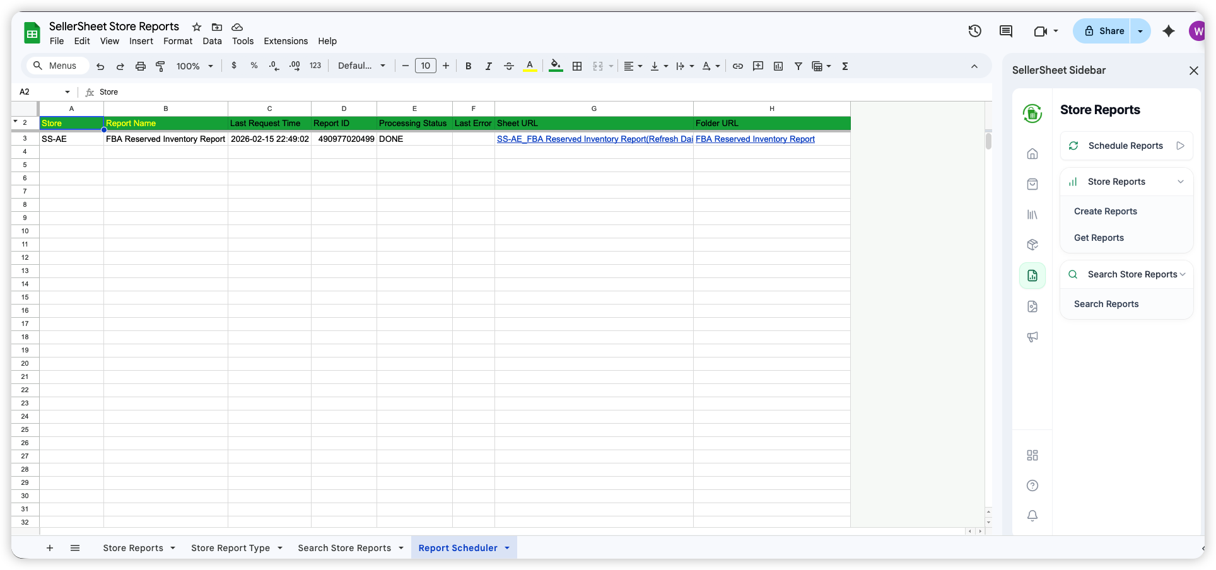1216x570 pixels.
Task: Toggle bold formatting in the toolbar
Action: (x=468, y=66)
